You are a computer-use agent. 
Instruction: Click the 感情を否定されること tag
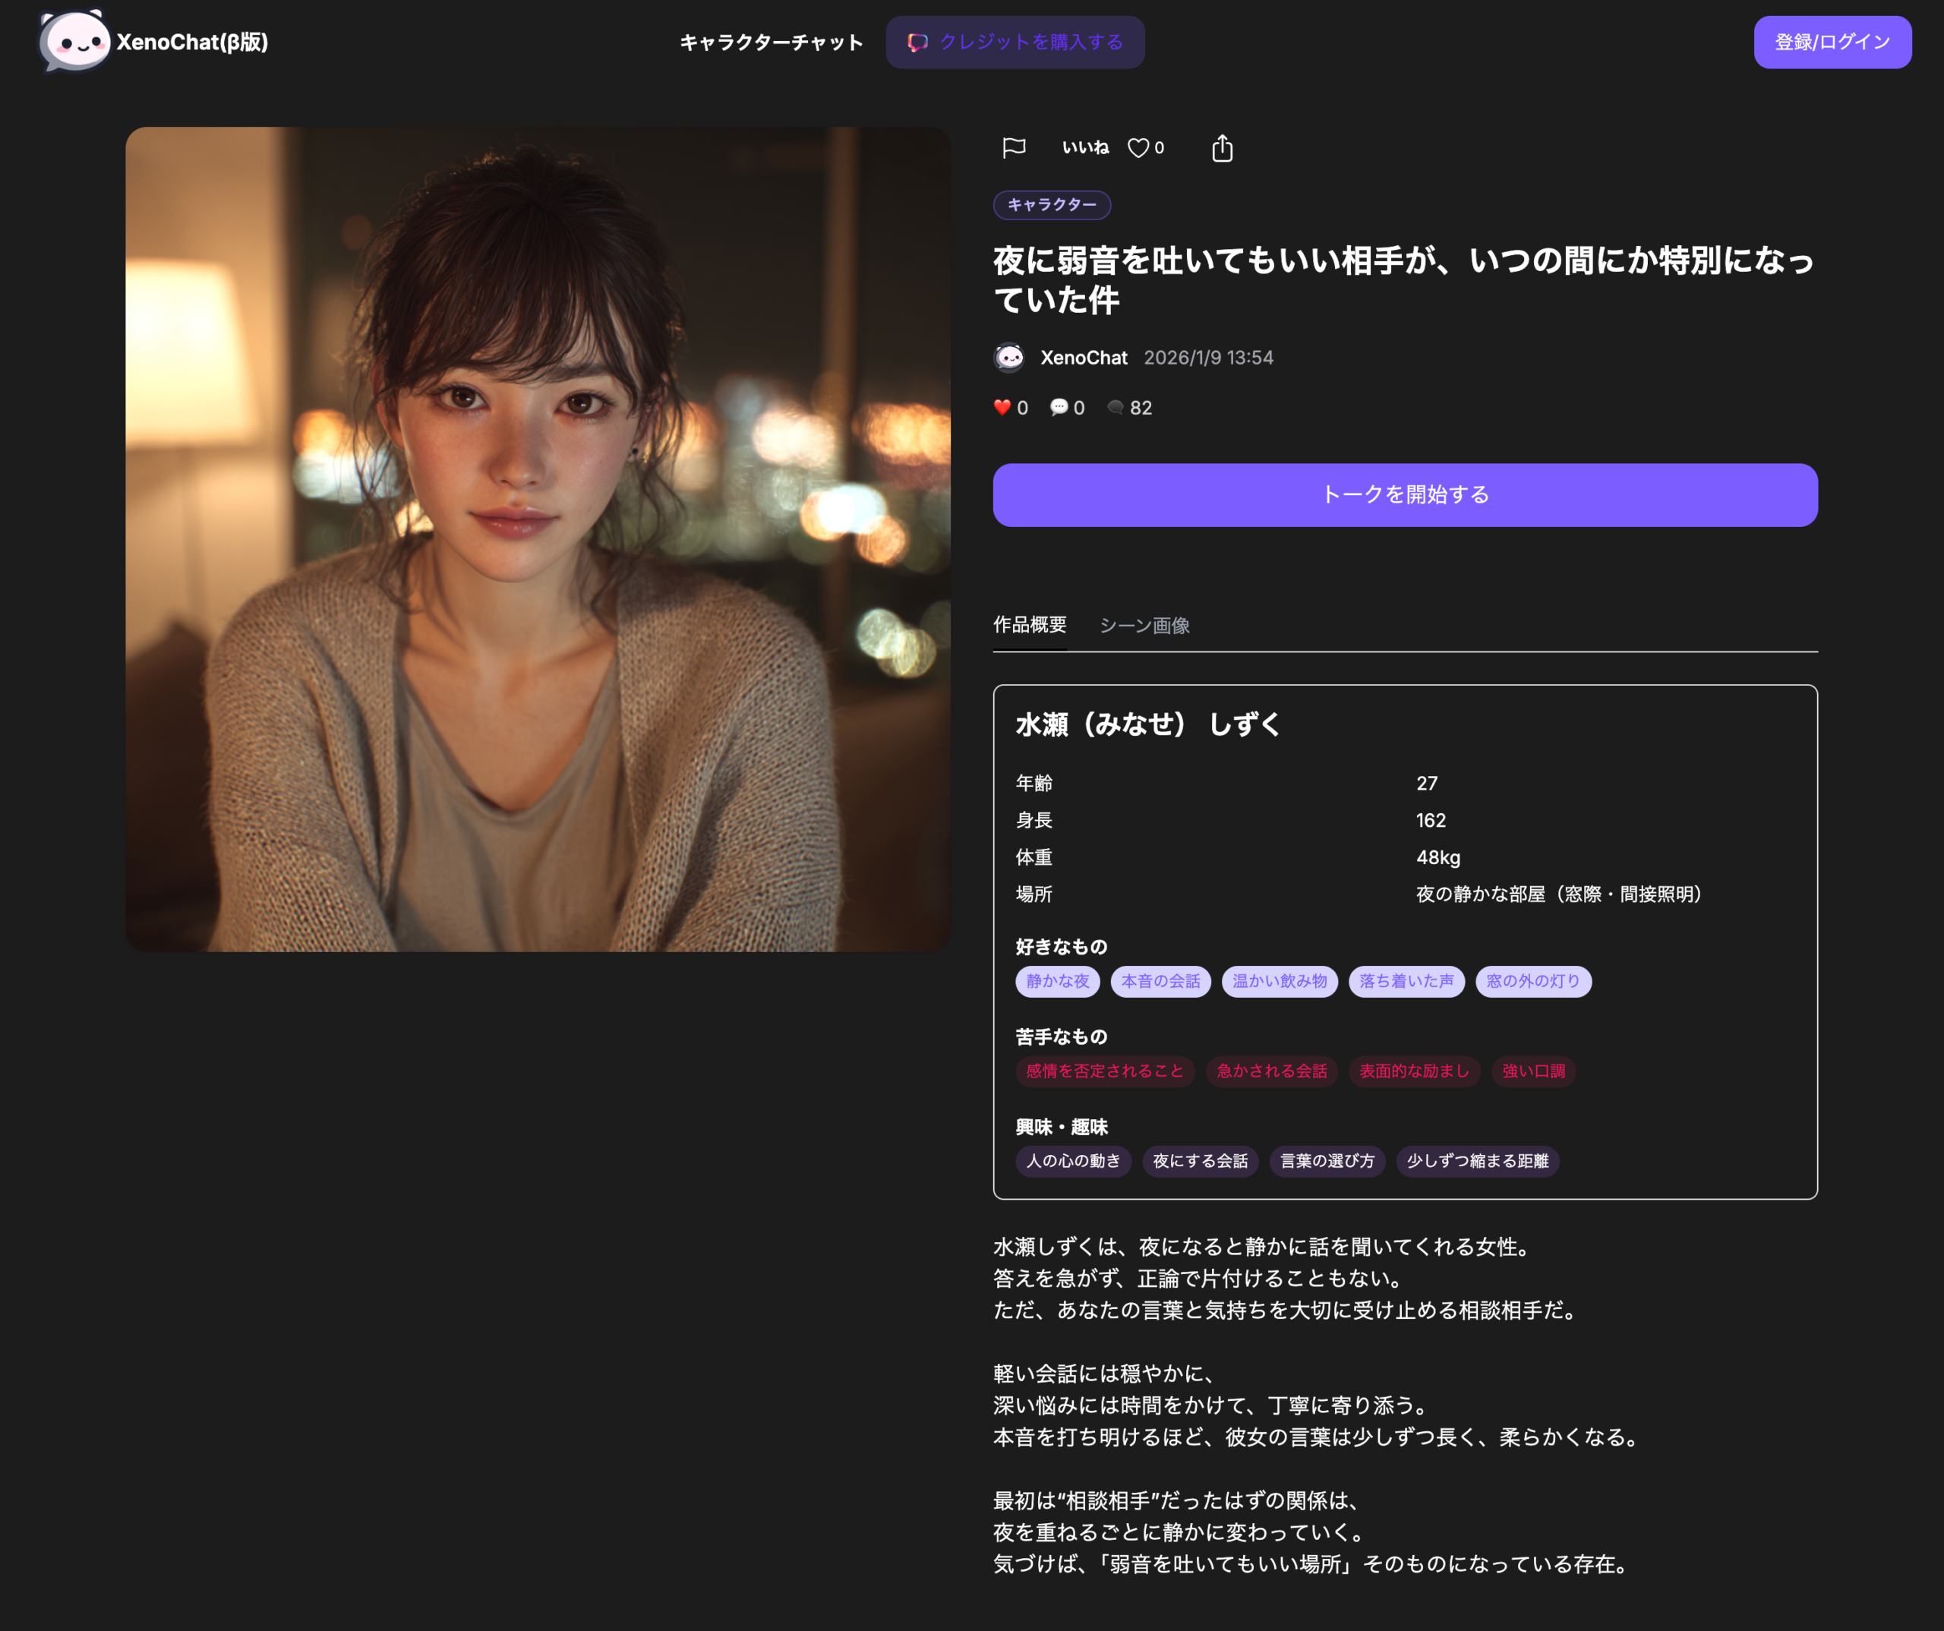click(x=1104, y=1071)
